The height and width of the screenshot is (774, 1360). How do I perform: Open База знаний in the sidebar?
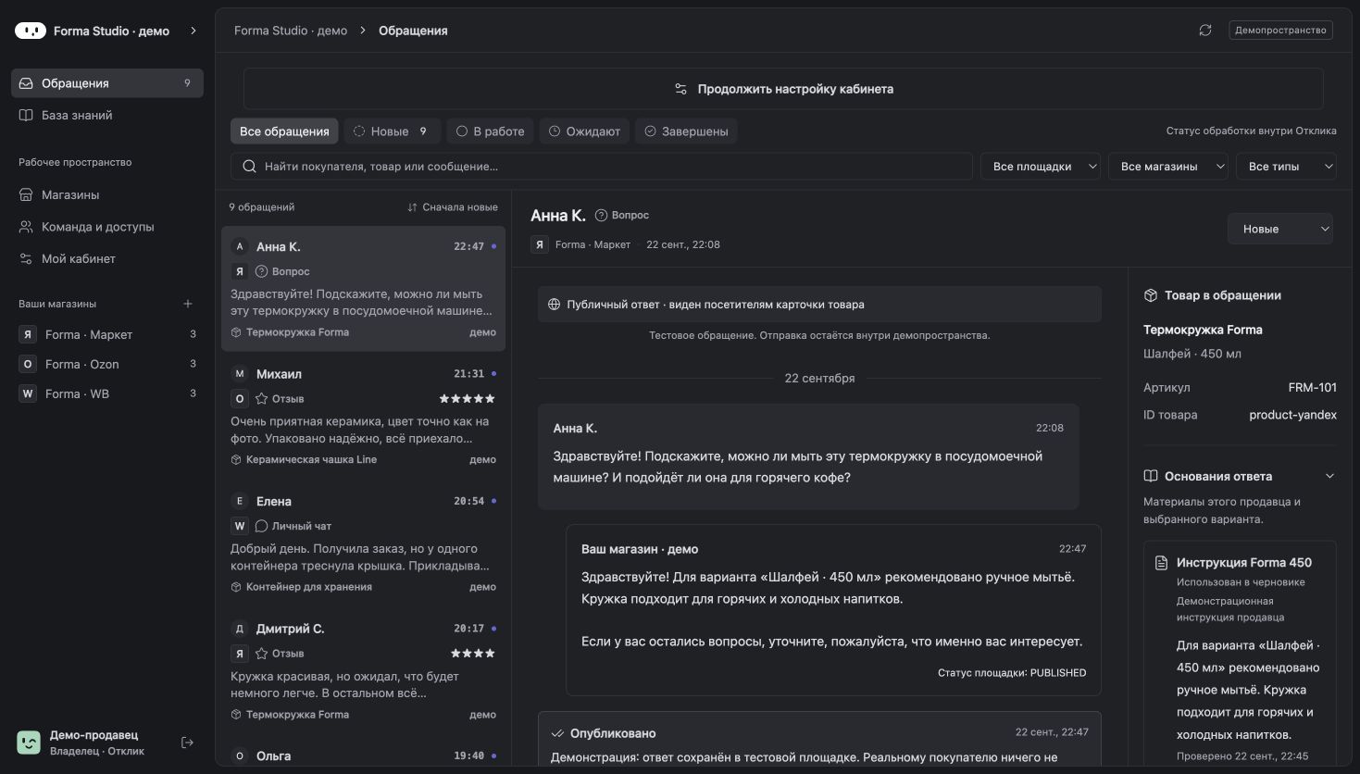pos(107,116)
